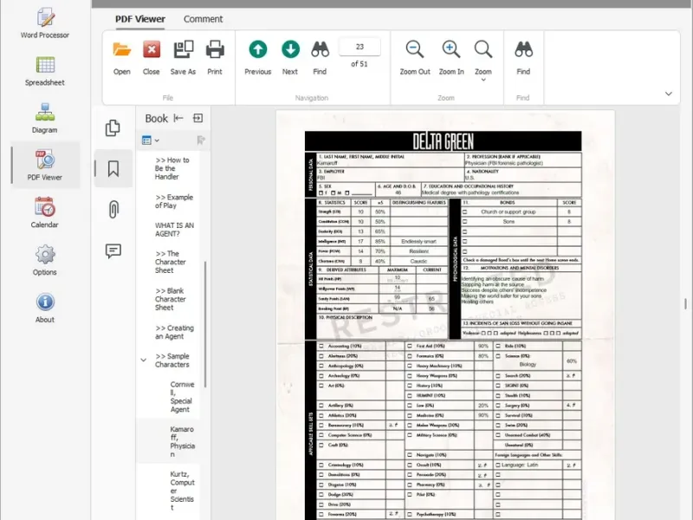Click the Forensics (0%) skill checkbox
Image resolution: width=693 pixels, height=520 pixels.
coord(409,356)
